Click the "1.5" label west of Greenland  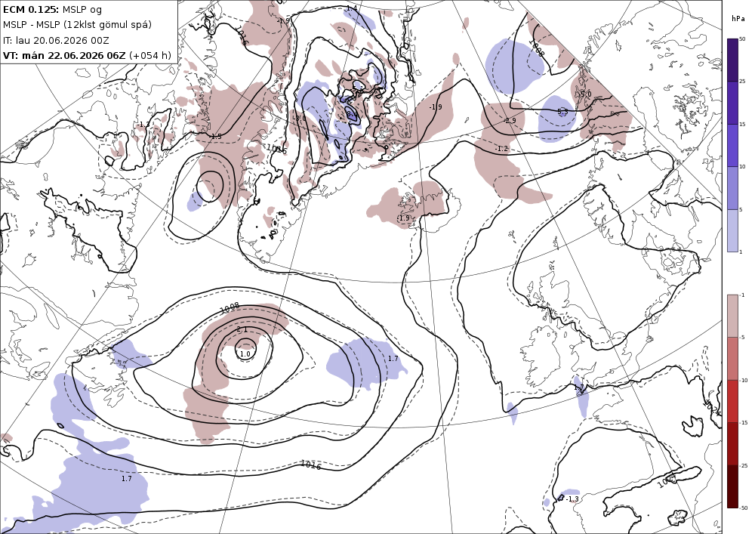(216, 136)
